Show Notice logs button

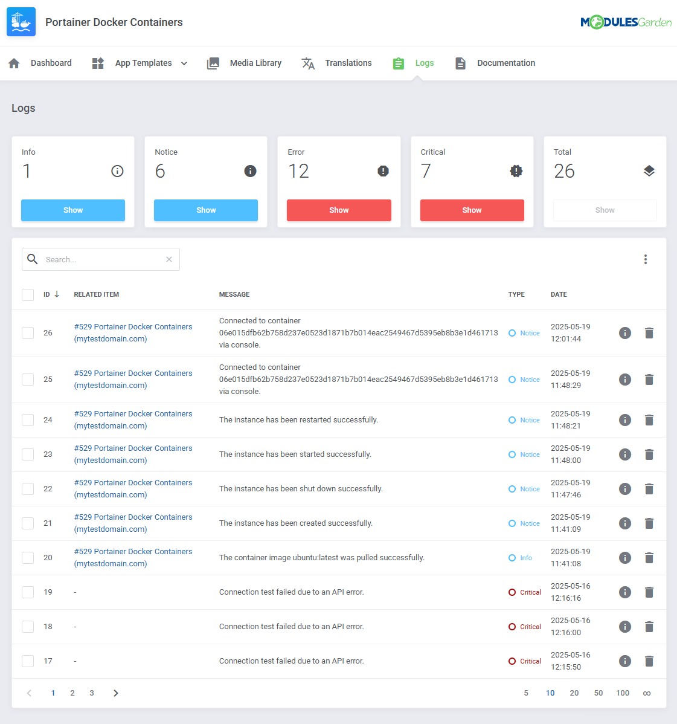pos(206,210)
